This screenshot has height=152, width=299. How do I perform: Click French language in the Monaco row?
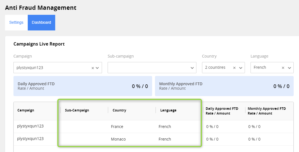tap(165, 139)
